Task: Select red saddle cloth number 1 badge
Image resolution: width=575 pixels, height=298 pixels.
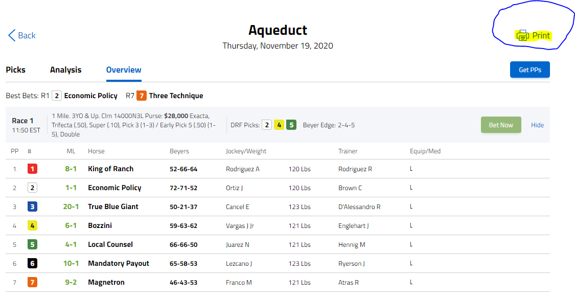Action: click(x=32, y=169)
